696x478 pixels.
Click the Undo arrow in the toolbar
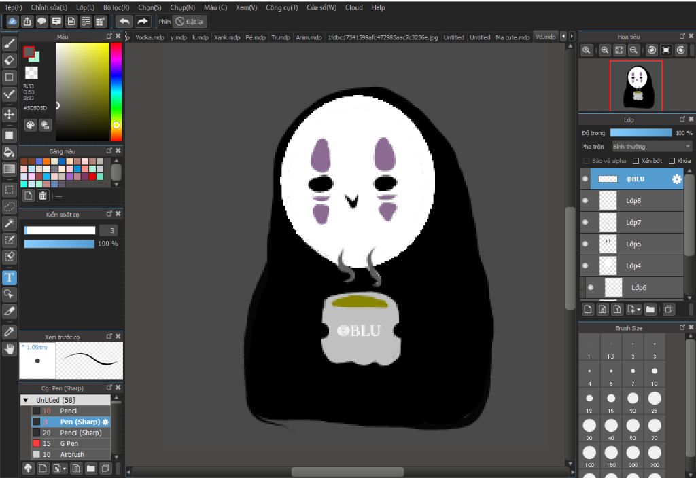124,21
